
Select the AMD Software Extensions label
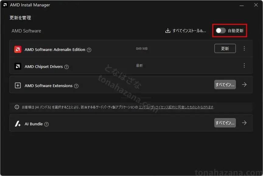point(48,86)
